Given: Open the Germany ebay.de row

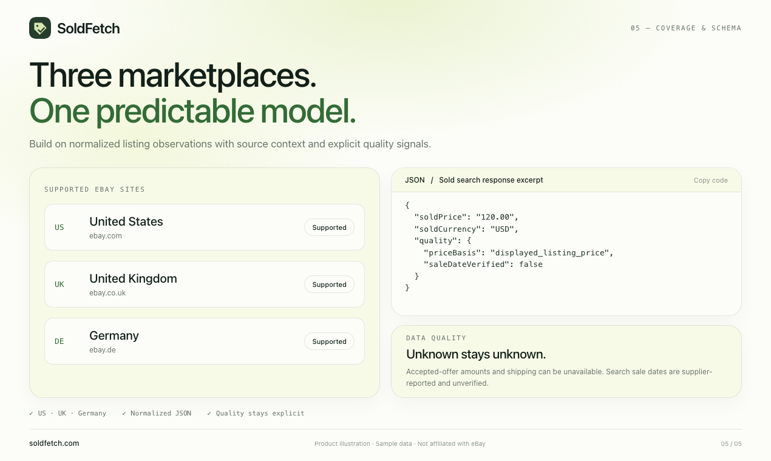Looking at the screenshot, I should [x=205, y=342].
